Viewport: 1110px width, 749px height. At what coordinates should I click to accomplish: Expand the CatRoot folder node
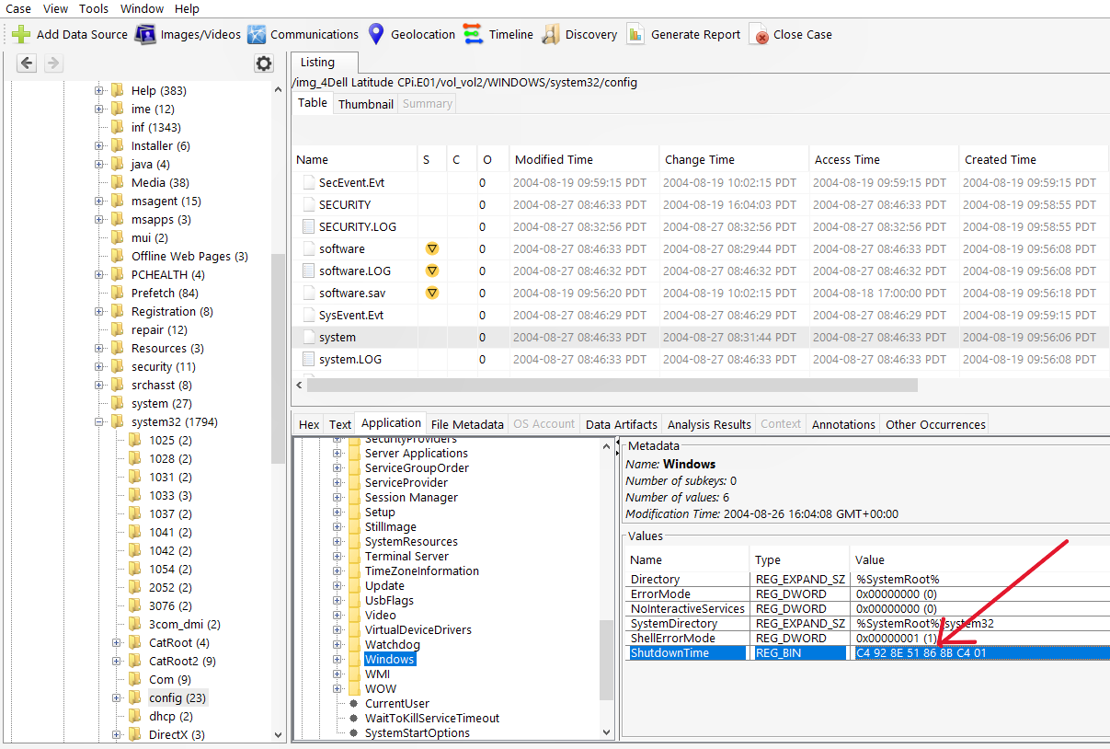point(117,642)
